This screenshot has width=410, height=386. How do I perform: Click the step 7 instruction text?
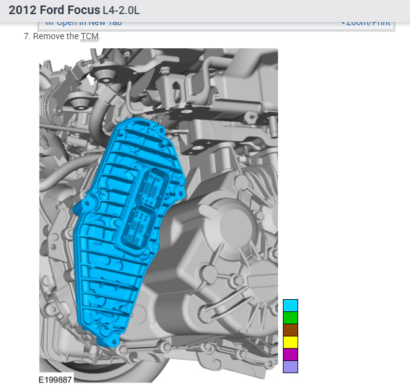pos(62,36)
